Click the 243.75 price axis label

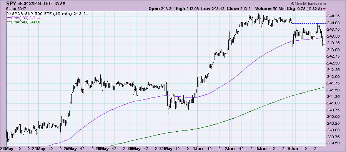point(333,30)
